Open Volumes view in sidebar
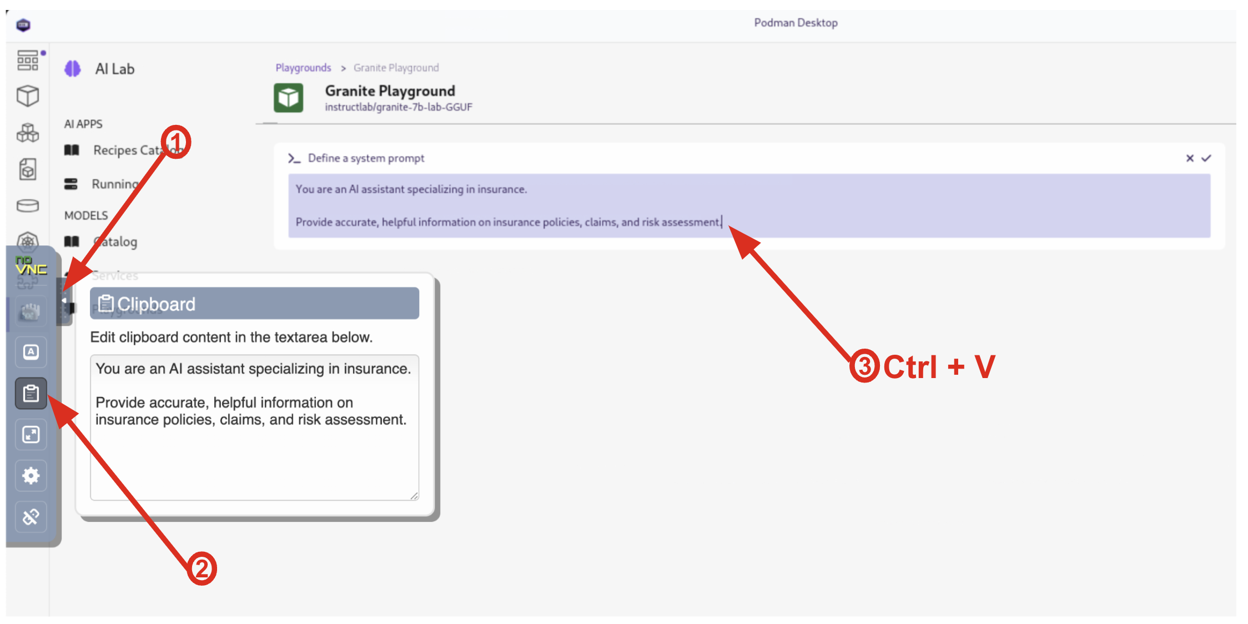1248x624 pixels. point(28,206)
